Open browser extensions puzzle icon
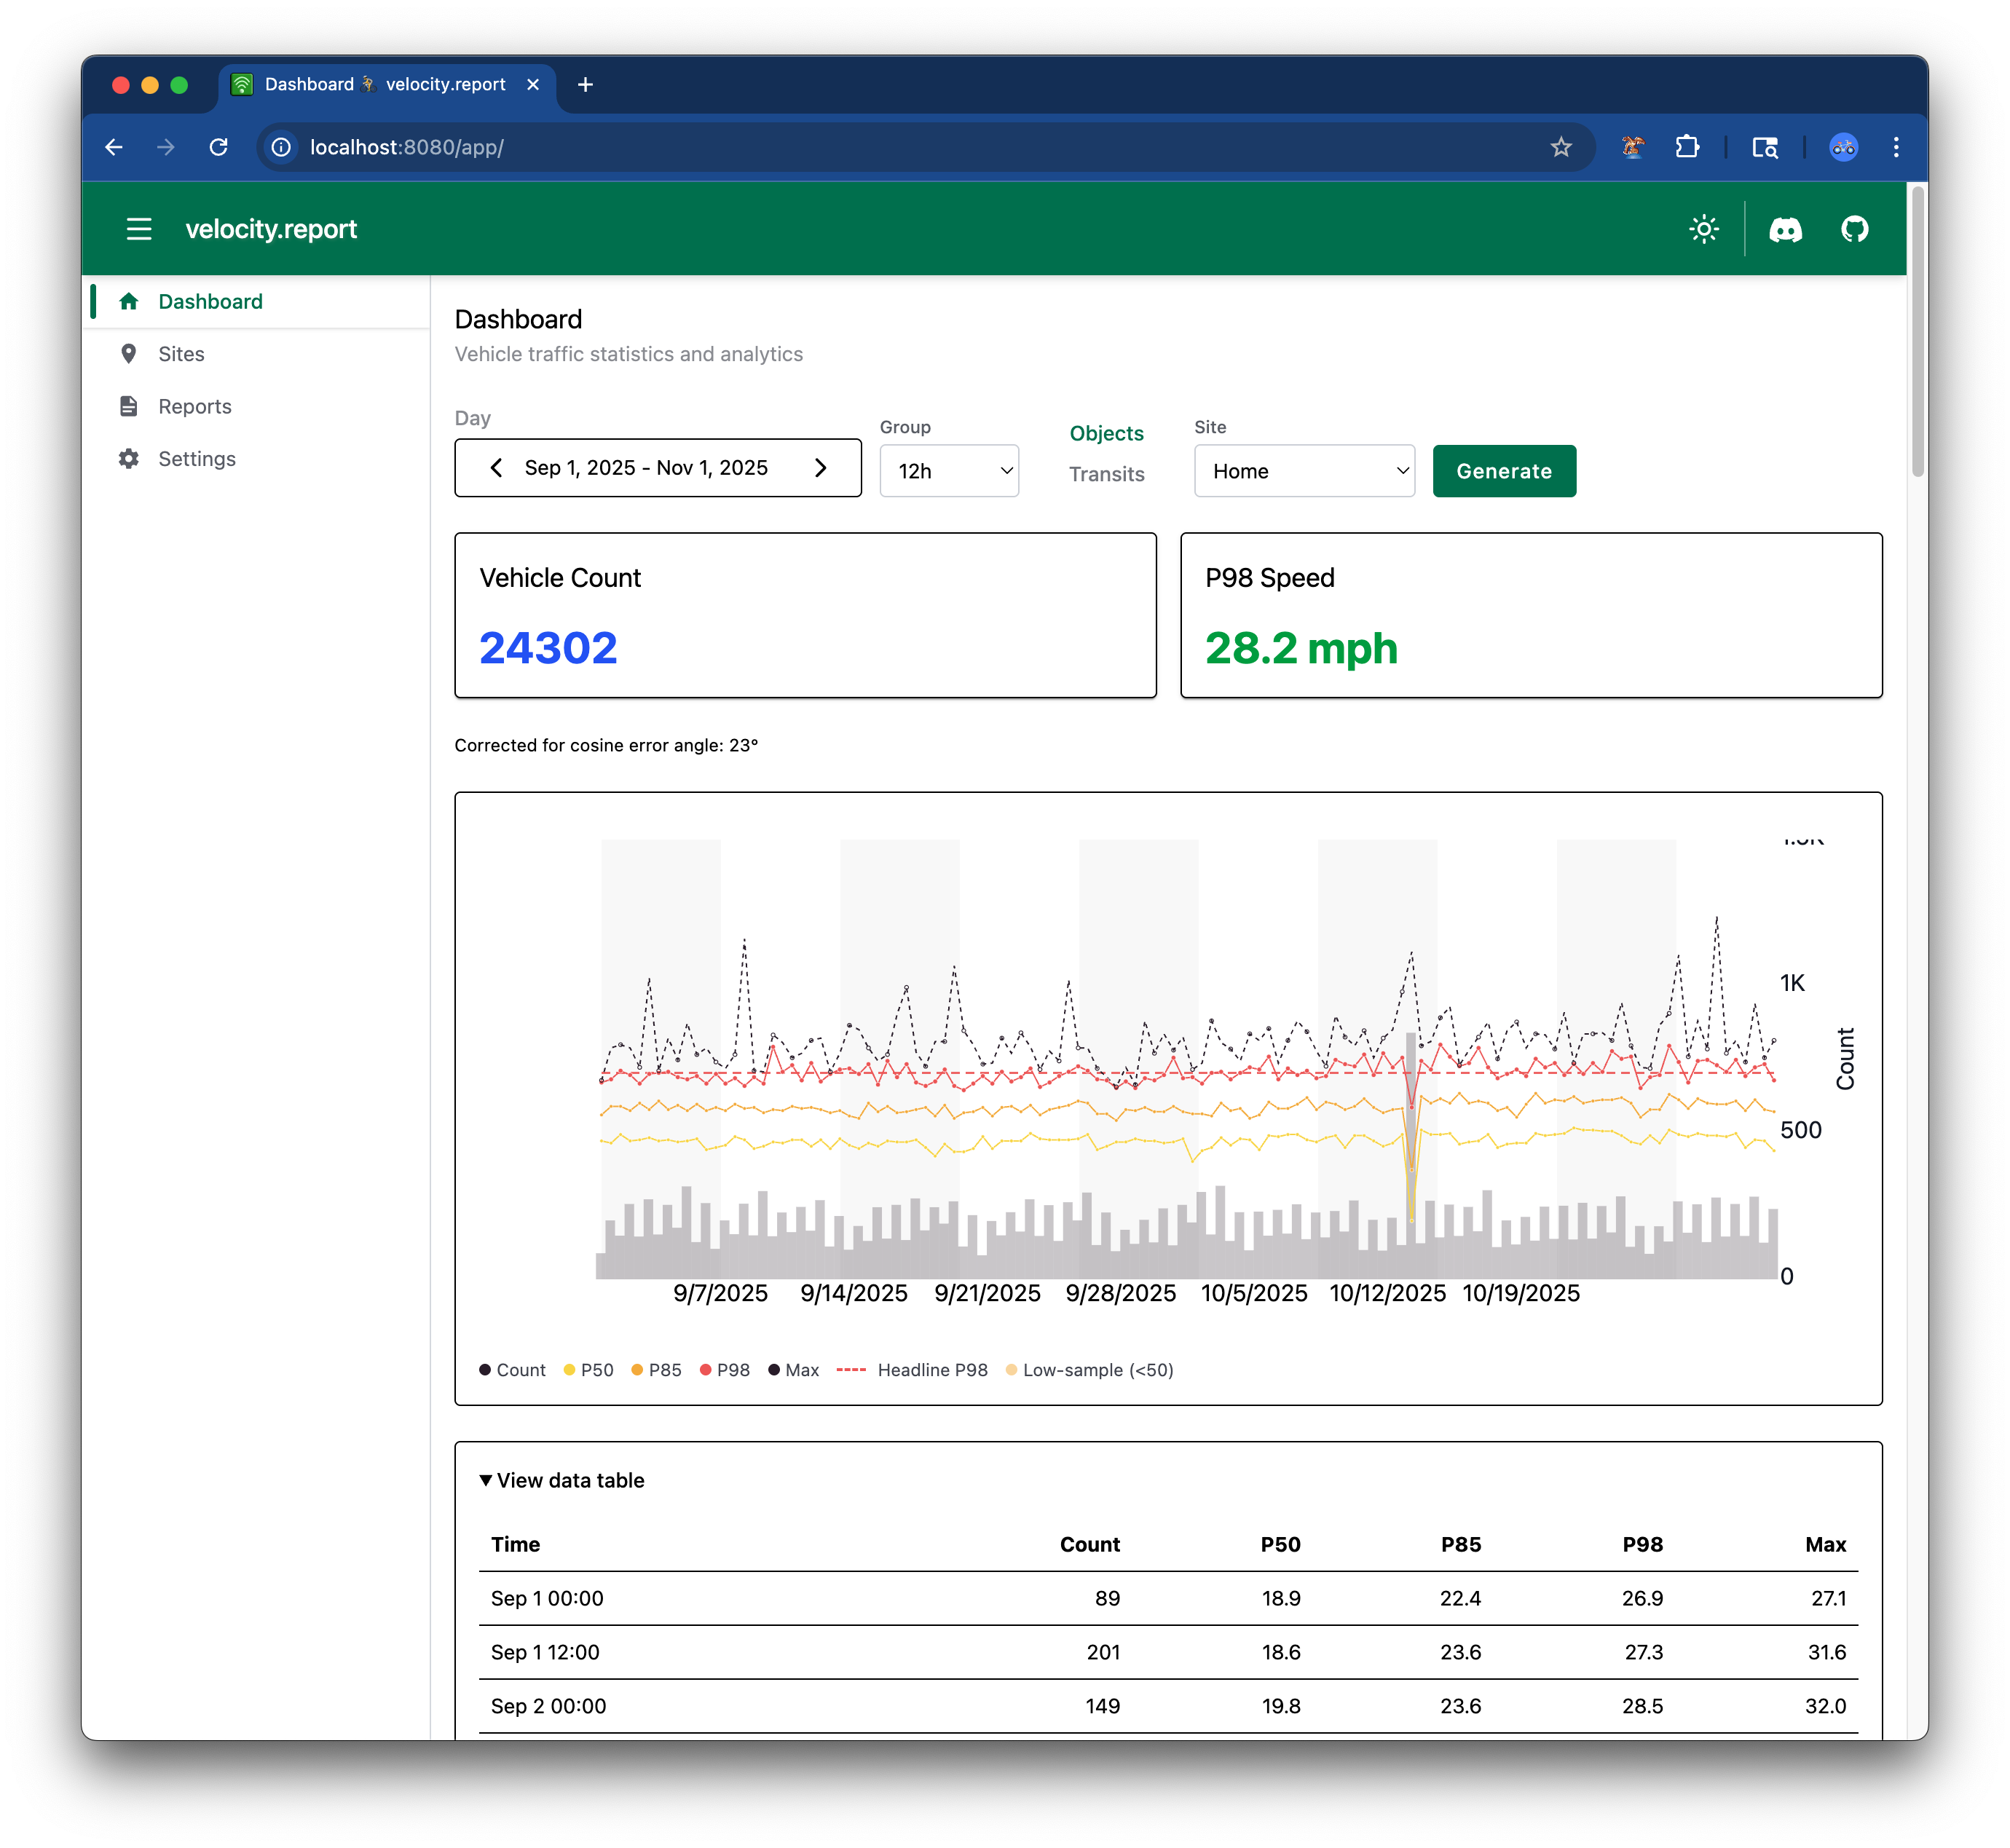 1687,147
